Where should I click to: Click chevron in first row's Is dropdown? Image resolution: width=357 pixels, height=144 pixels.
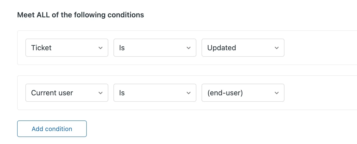click(189, 48)
